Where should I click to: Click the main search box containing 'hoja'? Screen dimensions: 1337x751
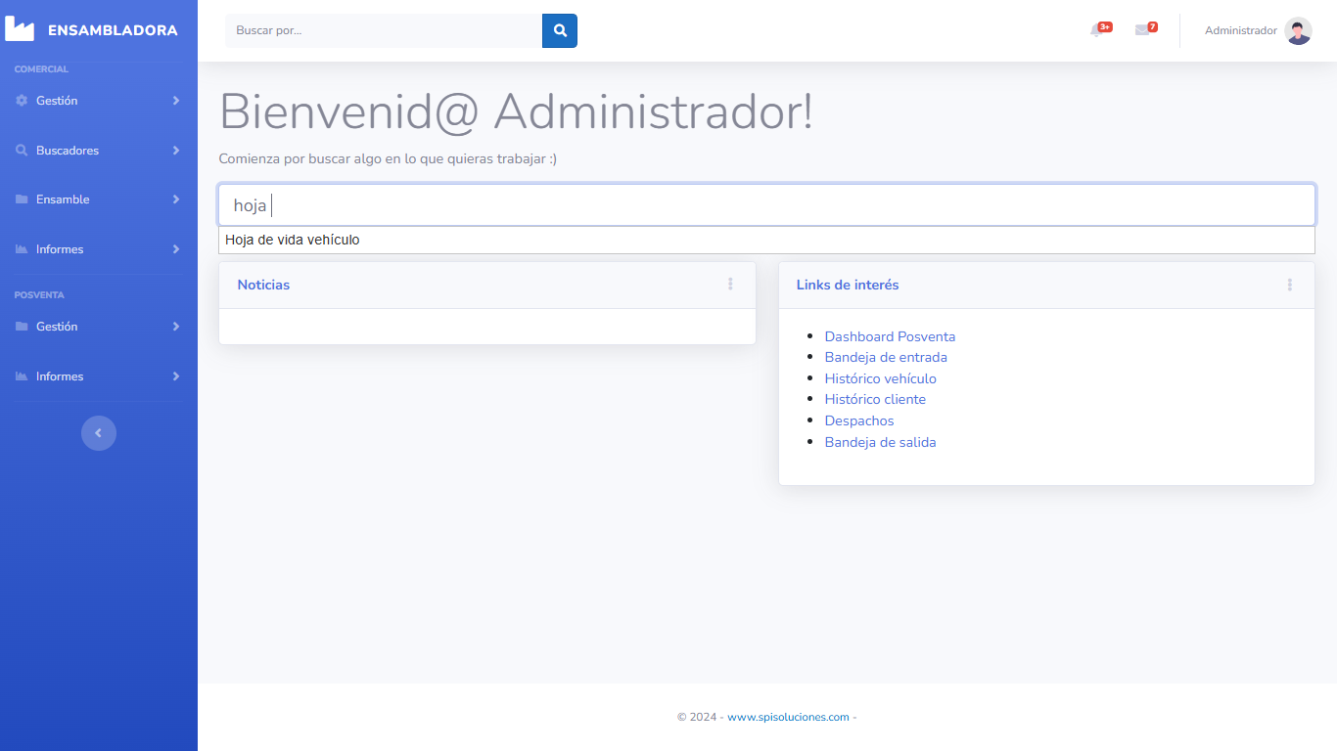coord(766,205)
